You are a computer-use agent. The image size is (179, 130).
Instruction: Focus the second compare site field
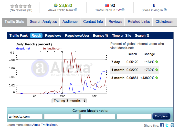pos(61,117)
